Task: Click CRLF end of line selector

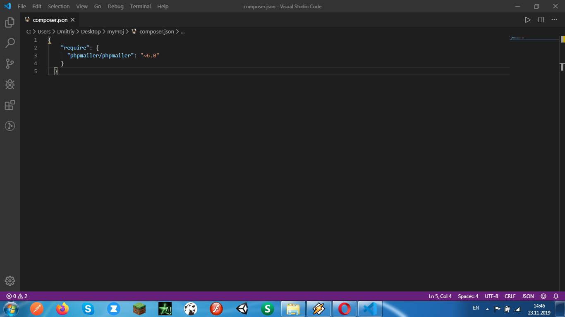Action: point(510,296)
